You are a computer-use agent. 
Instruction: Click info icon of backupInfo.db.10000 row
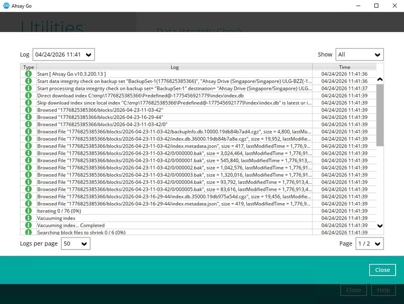[x=29, y=132]
